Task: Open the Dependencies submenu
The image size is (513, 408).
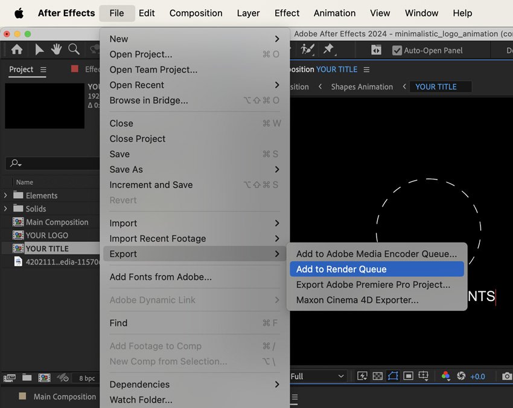Action: pyautogui.click(x=195, y=384)
